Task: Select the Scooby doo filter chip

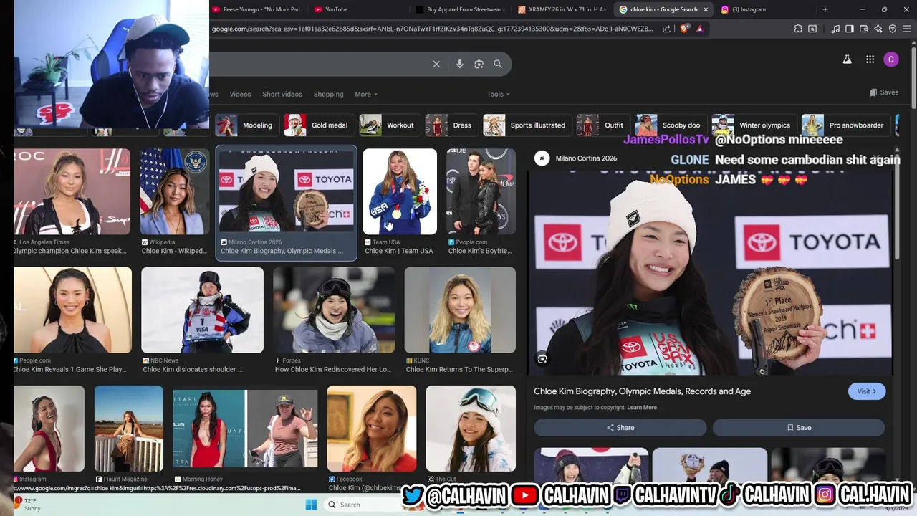Action: click(x=670, y=125)
